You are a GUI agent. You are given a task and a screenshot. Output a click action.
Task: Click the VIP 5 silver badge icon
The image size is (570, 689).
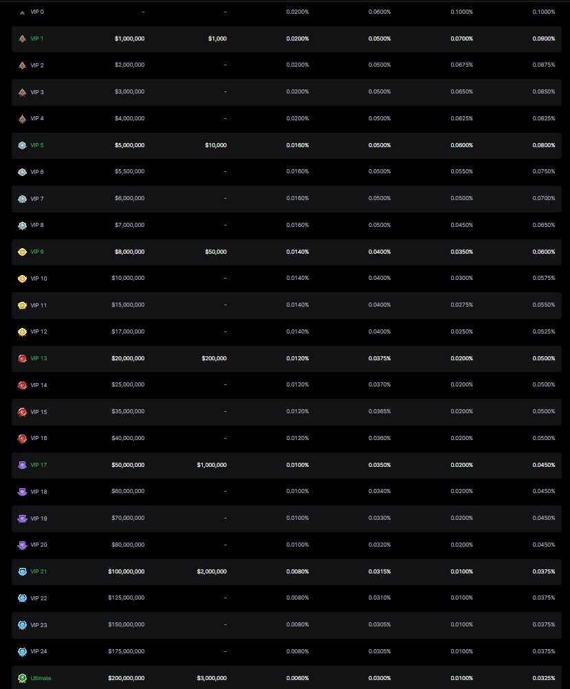22,146
